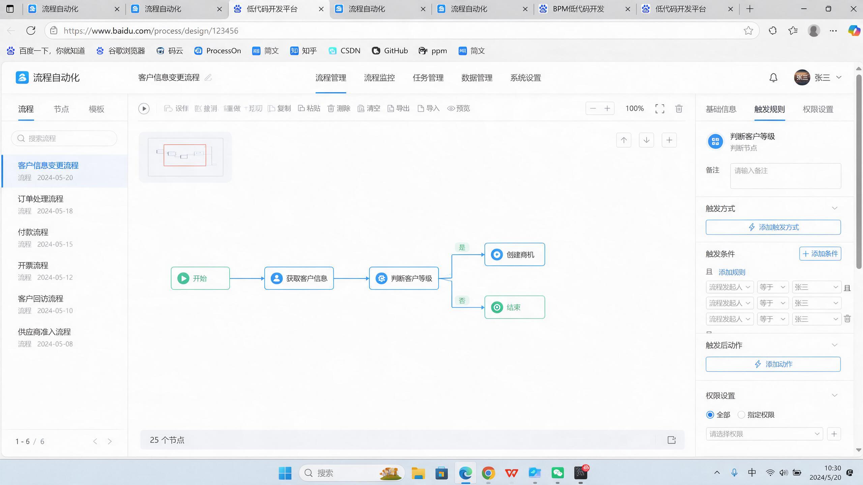
Task: Click the 复制 copy toolbar icon
Action: click(279, 108)
